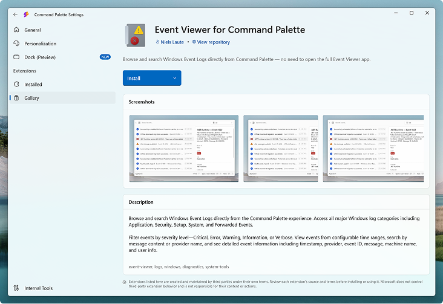443x304 pixels.
Task: Click the info icon beside the disclaimer
Action: click(124, 282)
